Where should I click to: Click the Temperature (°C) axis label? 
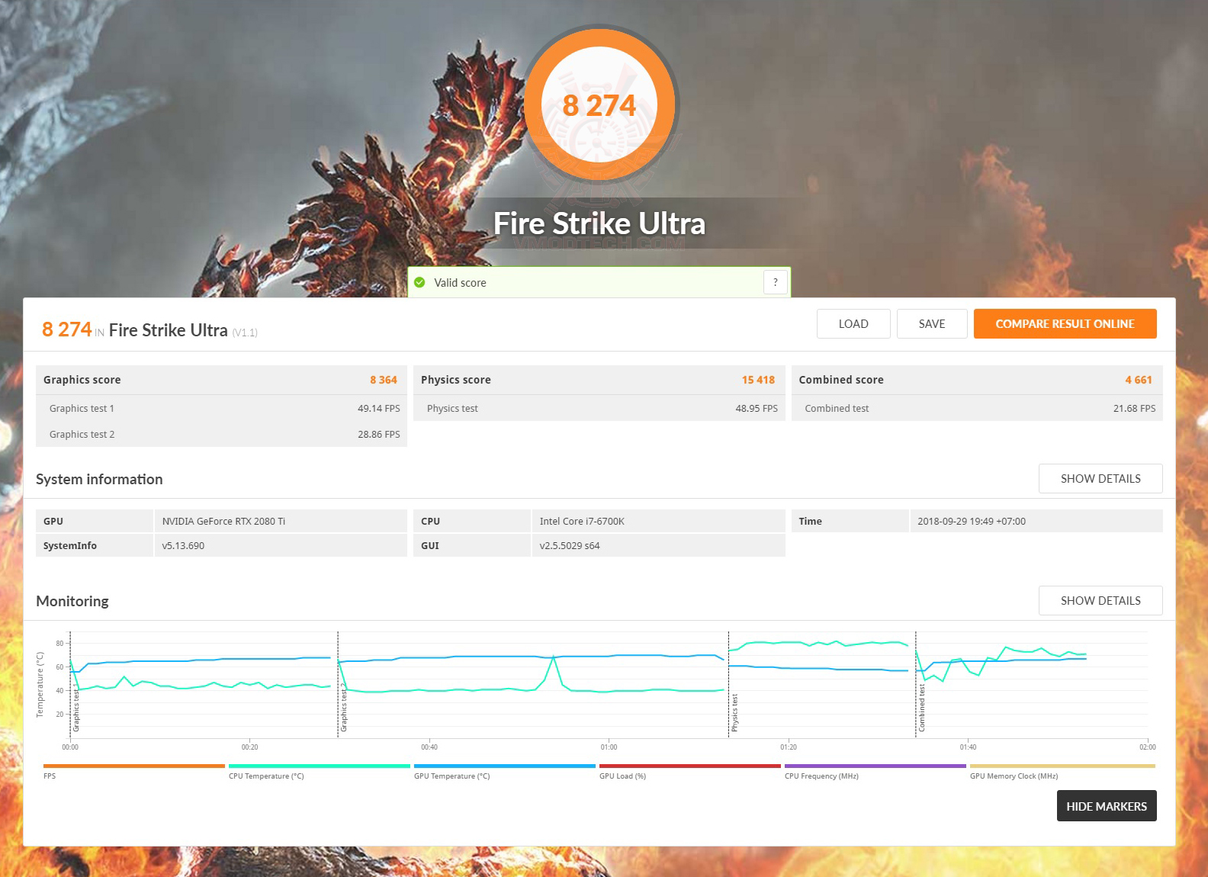40,684
